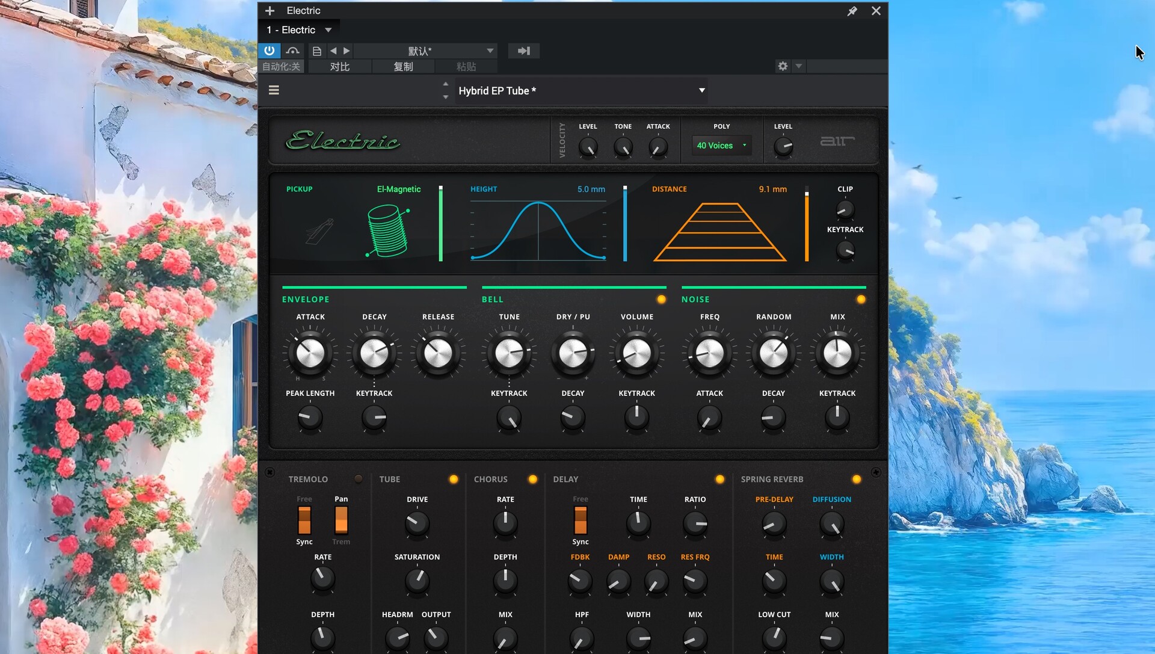Enable the Tremolo effect LED
The image size is (1155, 654).
tap(359, 479)
